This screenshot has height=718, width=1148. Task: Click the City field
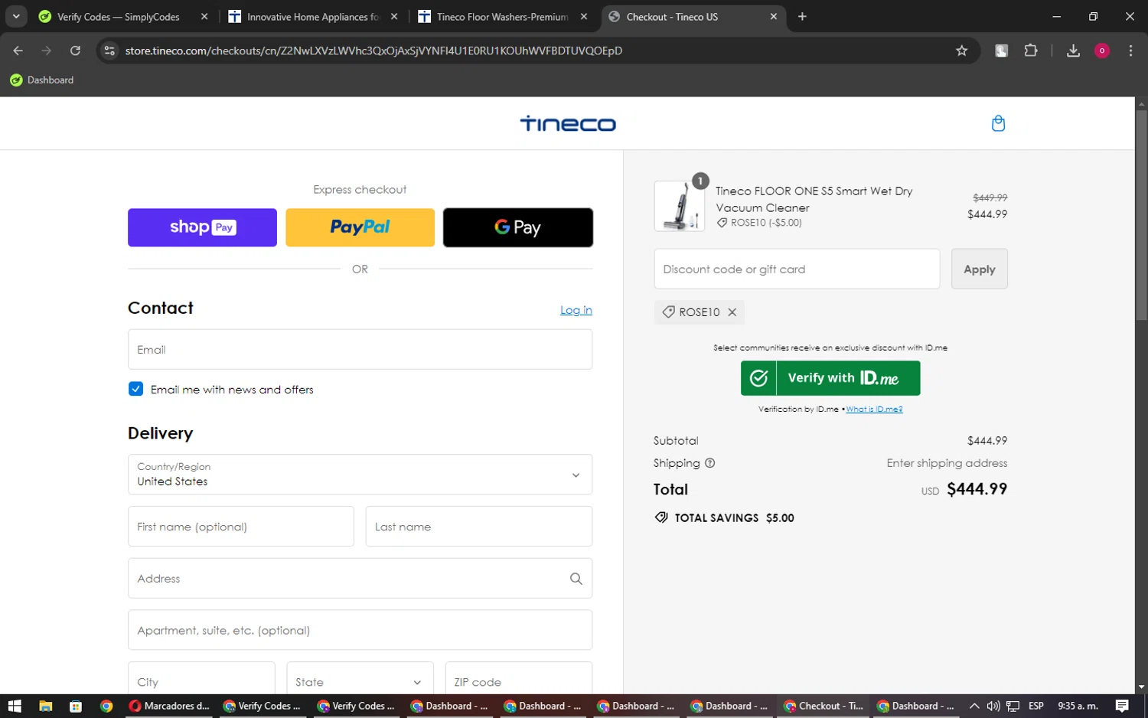(x=201, y=680)
